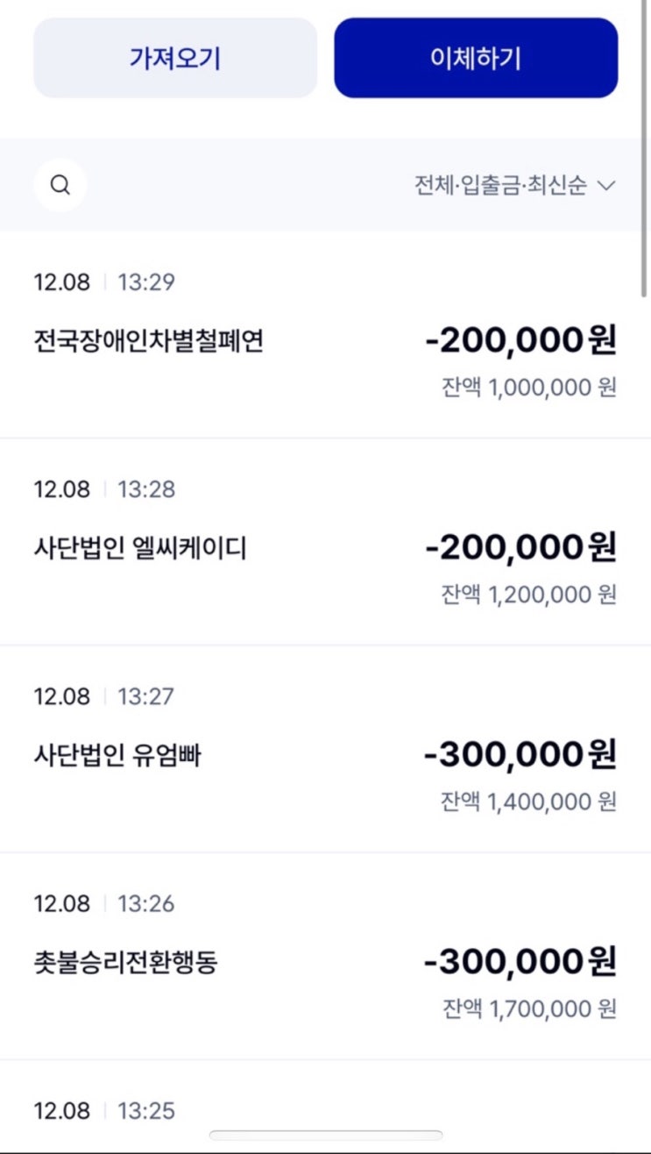Select the -300,000원 amount at 13:26
Screen dimensions: 651x1154
(520, 961)
